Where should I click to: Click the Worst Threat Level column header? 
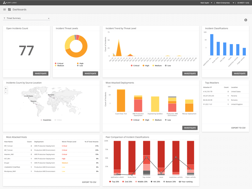[x=69, y=142]
